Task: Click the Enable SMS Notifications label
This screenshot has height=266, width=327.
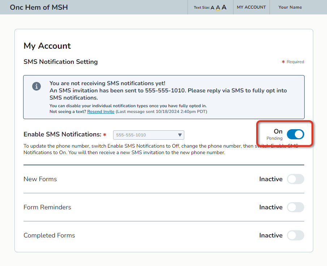Action: (x=63, y=134)
